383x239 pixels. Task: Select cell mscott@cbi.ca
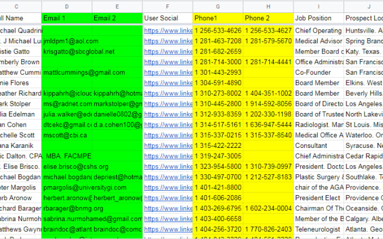point(66,136)
